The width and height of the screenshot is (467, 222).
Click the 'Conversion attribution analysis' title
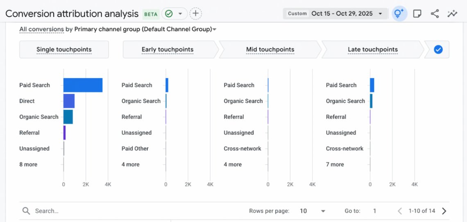(72, 14)
